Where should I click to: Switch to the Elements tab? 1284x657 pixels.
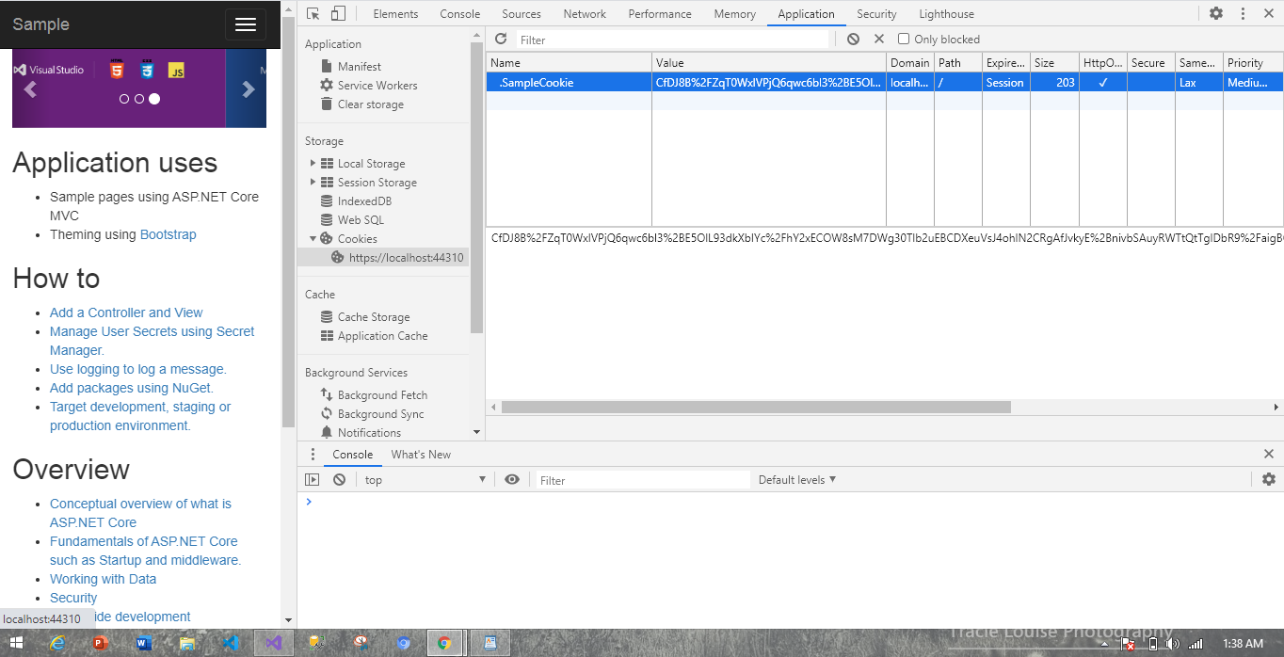point(395,14)
